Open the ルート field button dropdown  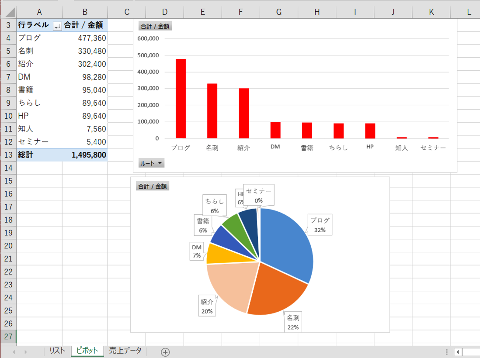[x=151, y=163]
